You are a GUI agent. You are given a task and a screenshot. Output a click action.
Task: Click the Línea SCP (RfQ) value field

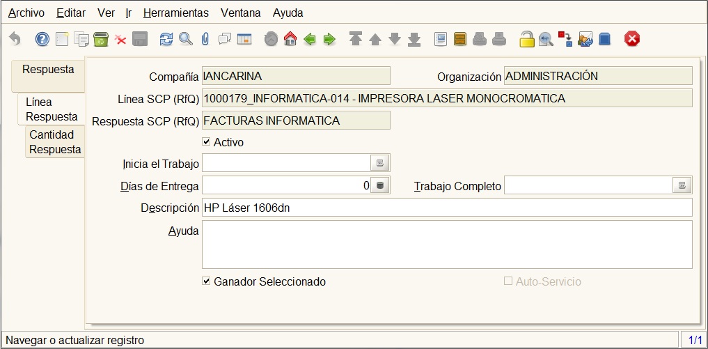[447, 98]
